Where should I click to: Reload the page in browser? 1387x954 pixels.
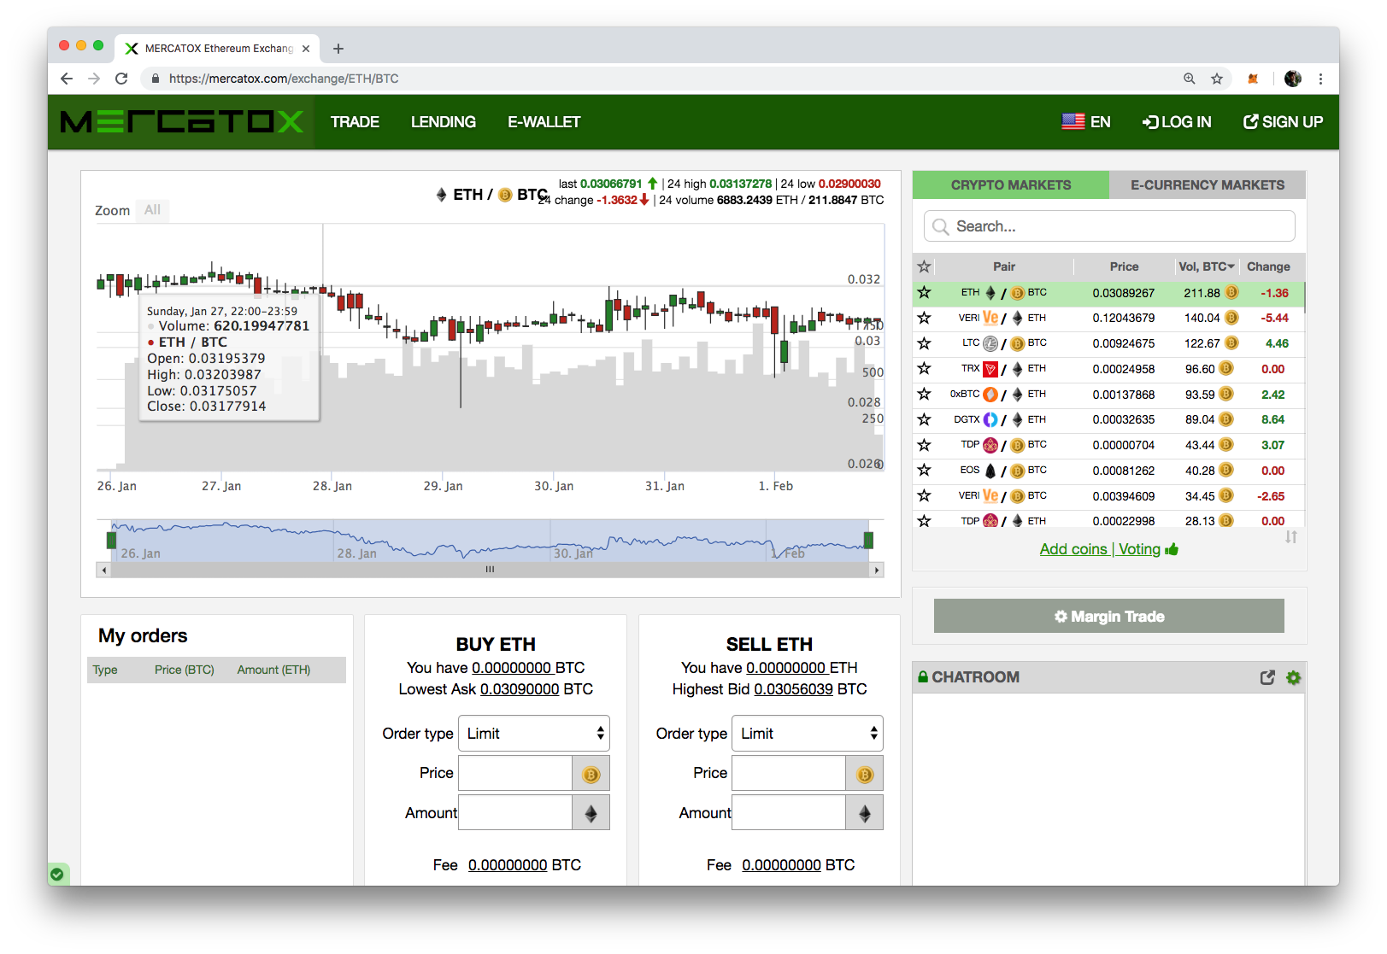[x=121, y=79]
